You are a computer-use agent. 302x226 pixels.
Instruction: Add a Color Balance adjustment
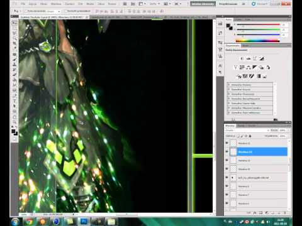coord(249,67)
